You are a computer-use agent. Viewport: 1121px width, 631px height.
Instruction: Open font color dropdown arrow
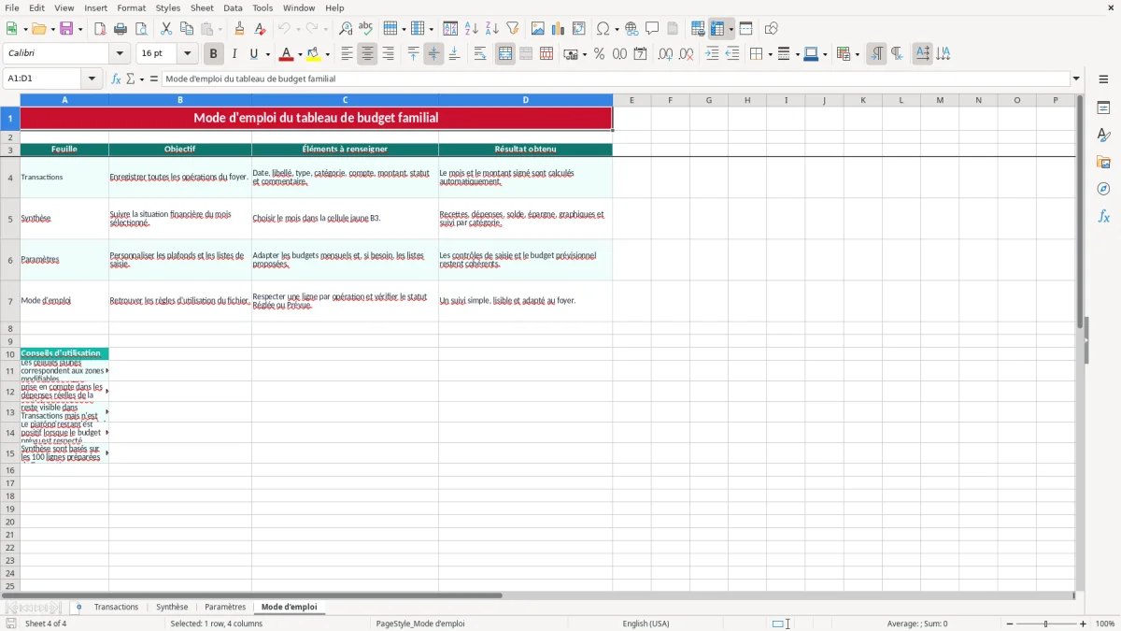pos(299,54)
